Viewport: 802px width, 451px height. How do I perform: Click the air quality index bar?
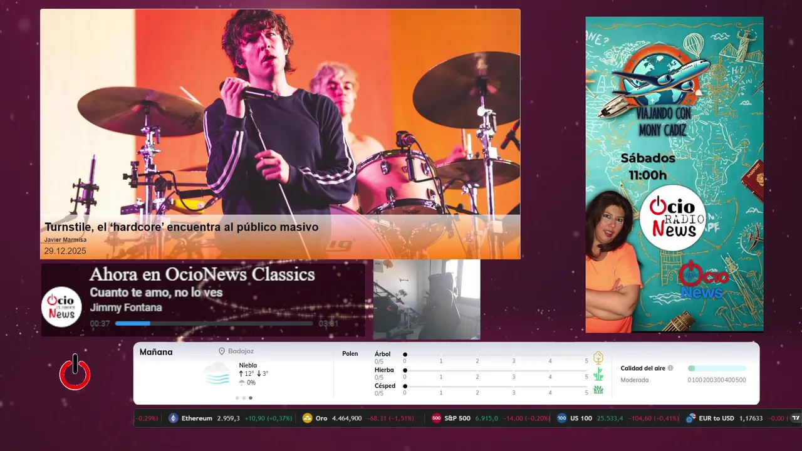[x=717, y=368]
